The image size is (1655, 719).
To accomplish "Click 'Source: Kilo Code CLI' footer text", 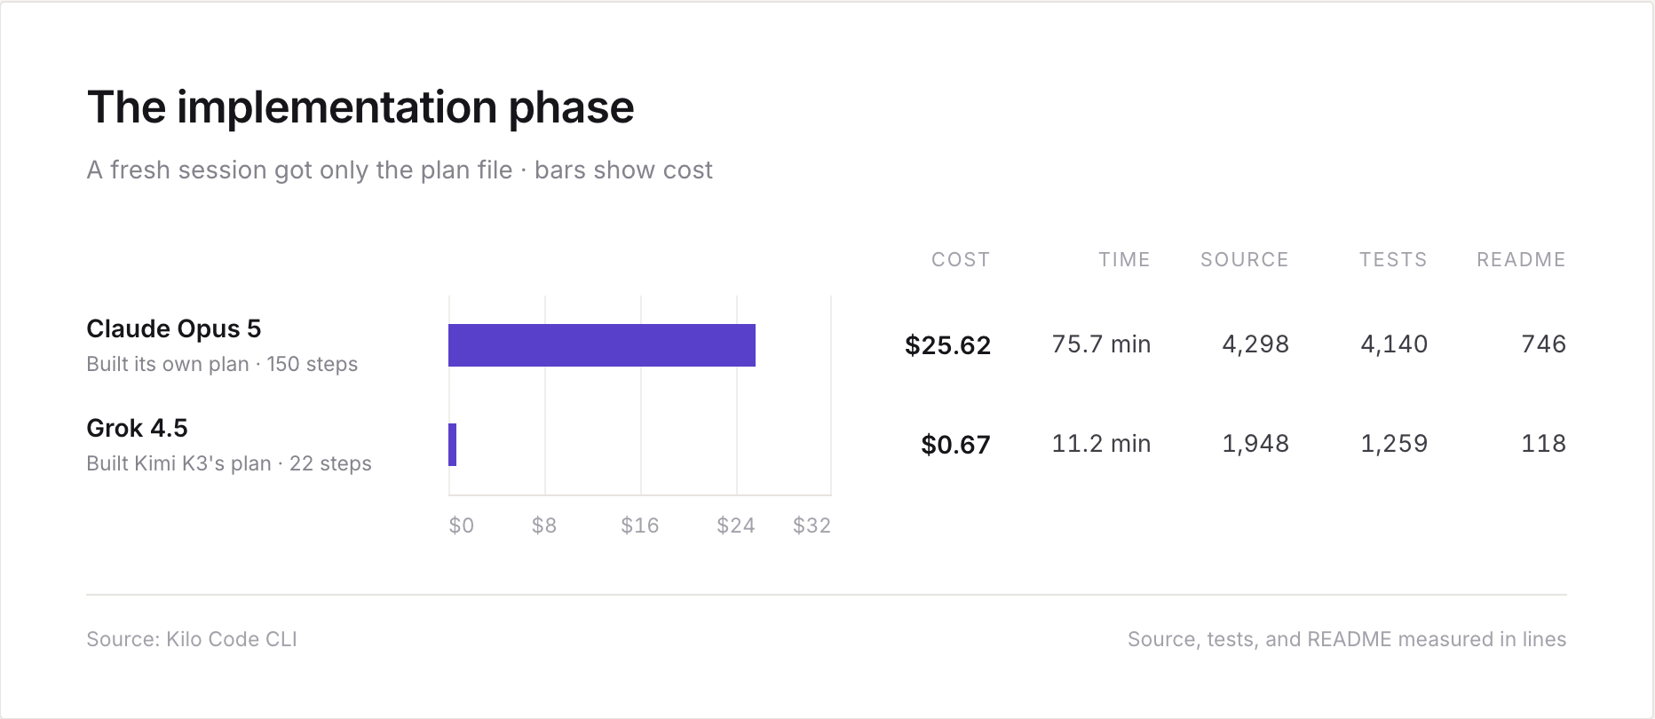I will click(x=192, y=639).
